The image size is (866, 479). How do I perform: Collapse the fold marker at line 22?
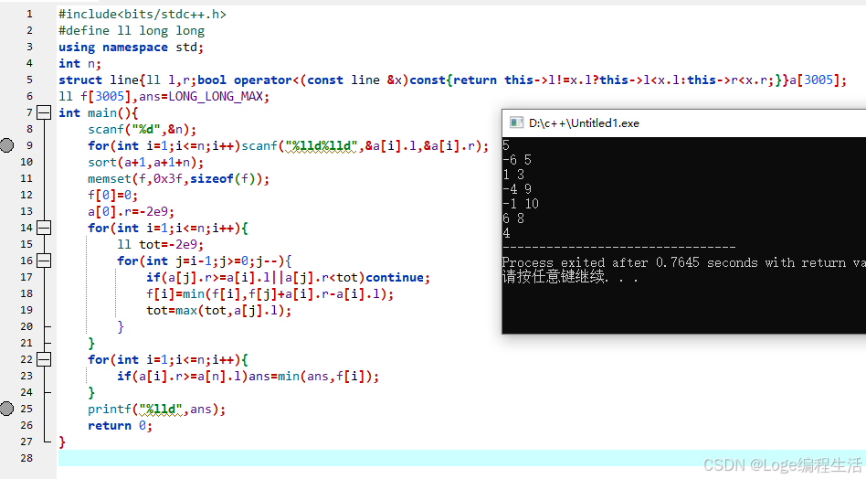coord(44,359)
